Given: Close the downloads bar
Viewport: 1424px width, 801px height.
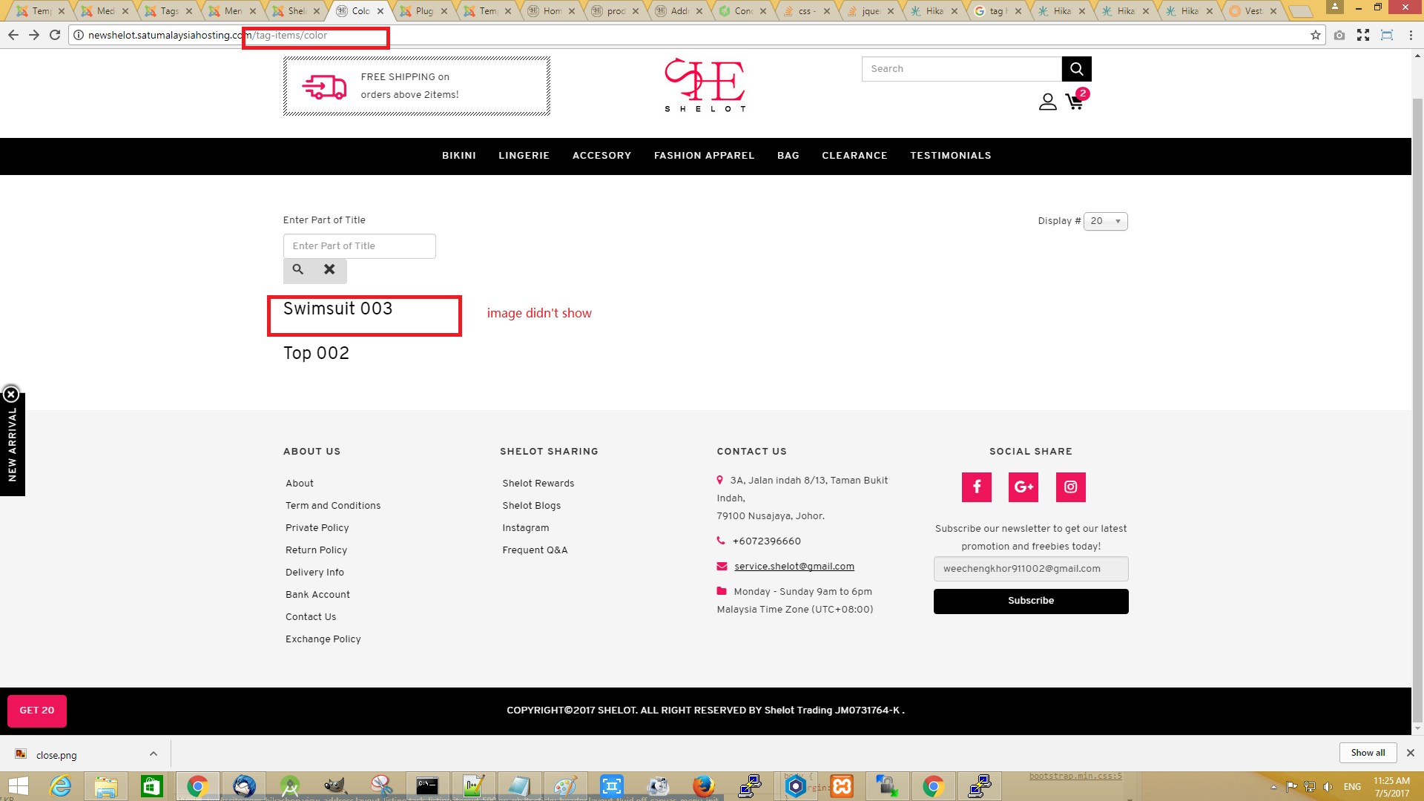Looking at the screenshot, I should 1411,753.
